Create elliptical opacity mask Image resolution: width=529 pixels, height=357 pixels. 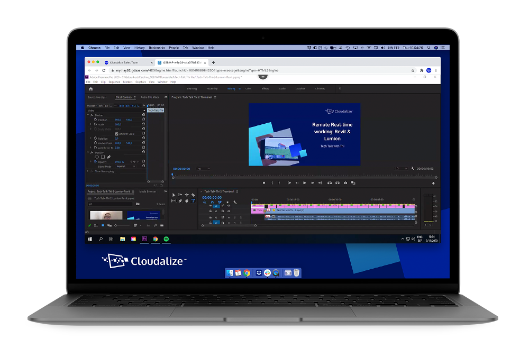point(97,157)
